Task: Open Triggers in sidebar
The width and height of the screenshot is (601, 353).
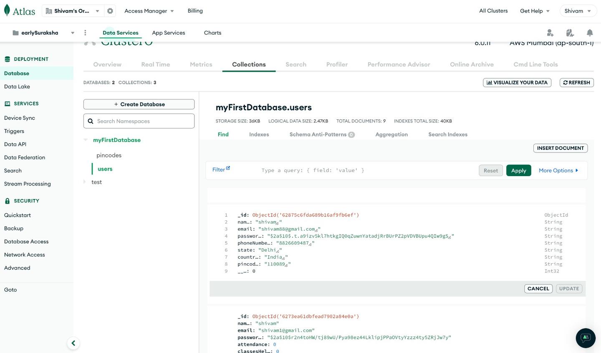Action: [x=14, y=131]
